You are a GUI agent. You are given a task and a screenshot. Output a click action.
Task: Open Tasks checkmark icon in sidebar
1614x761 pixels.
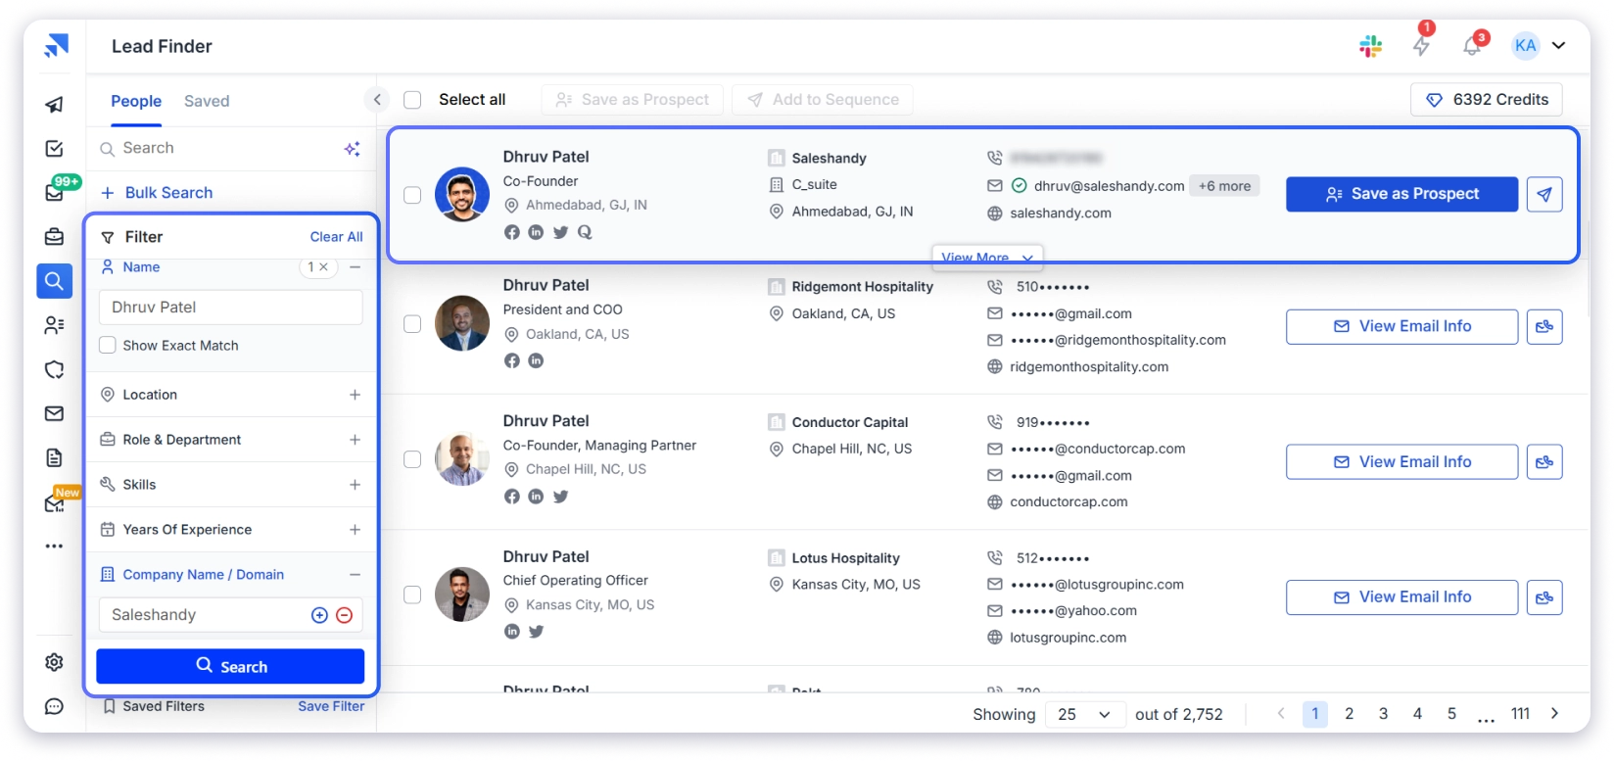[55, 148]
